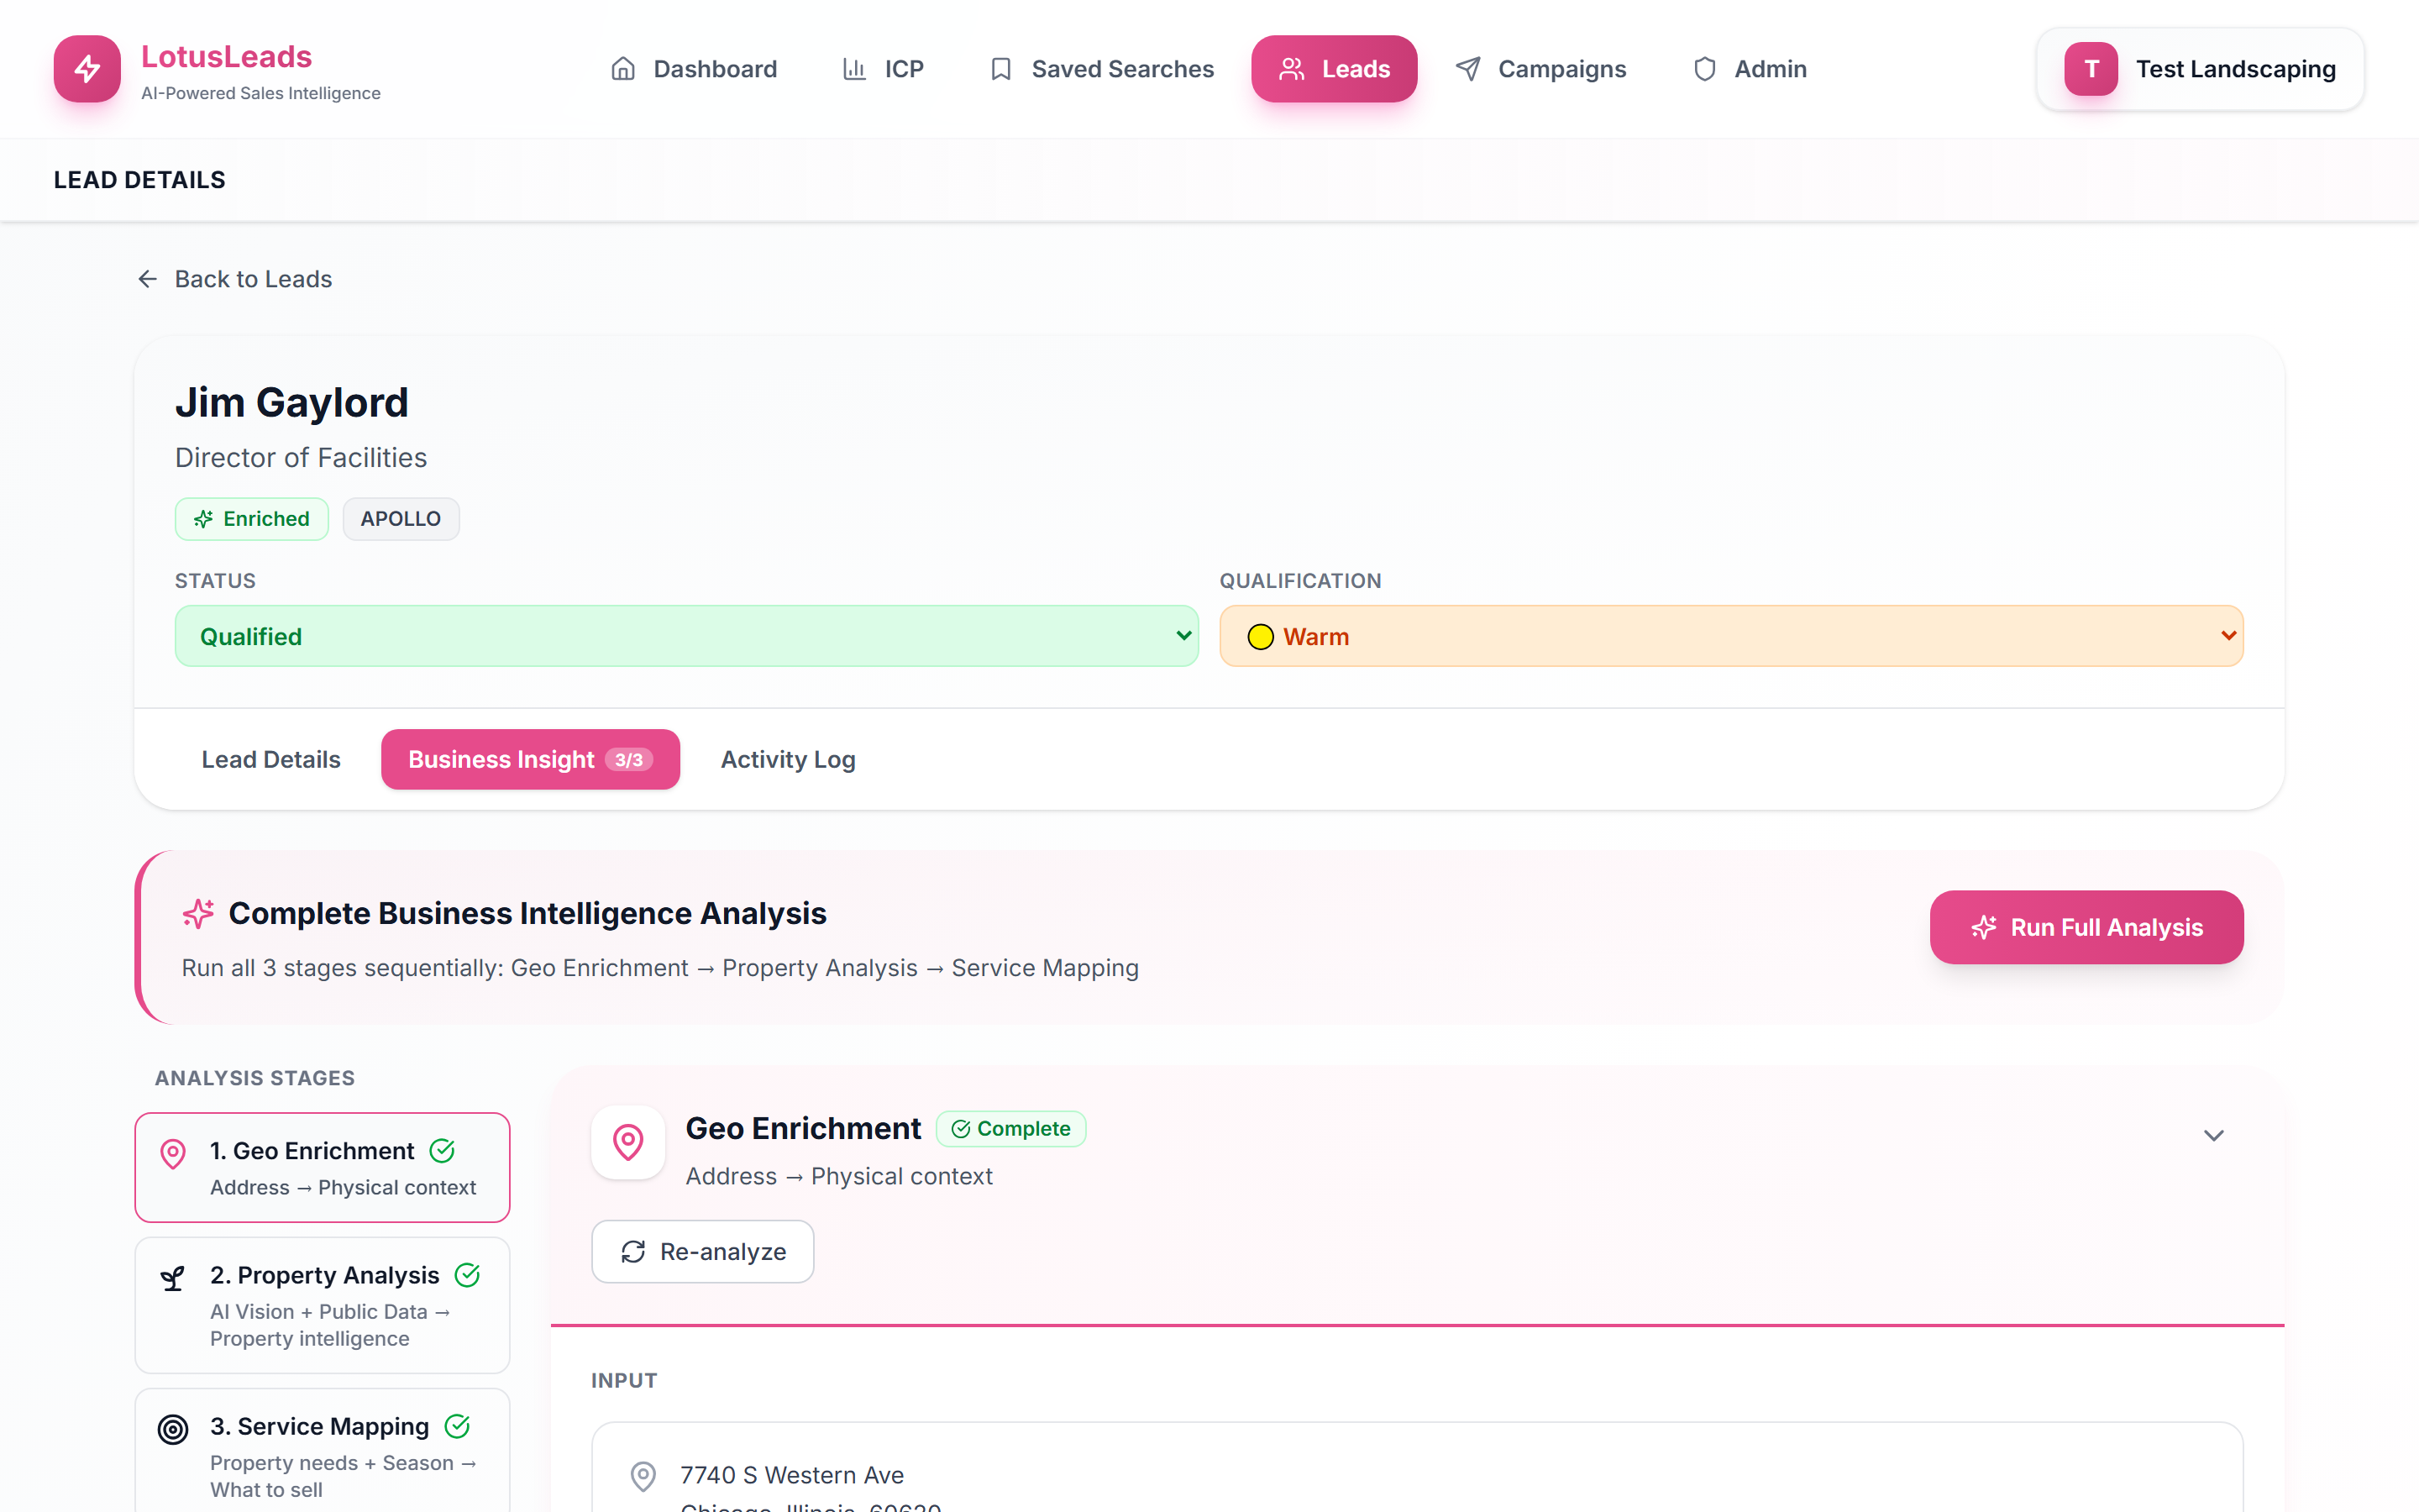Switch to the Activity Log tab
Viewport: 2419px width, 1512px height.
(x=788, y=759)
